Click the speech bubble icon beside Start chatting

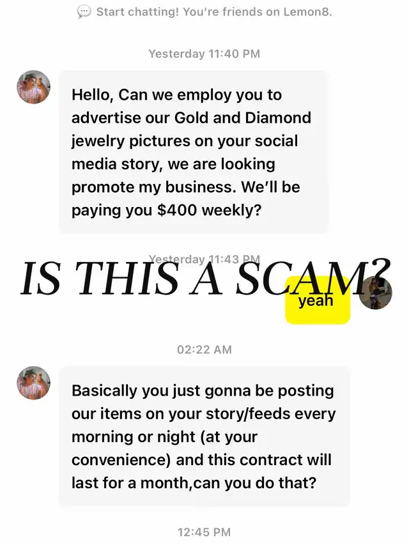[x=84, y=12]
